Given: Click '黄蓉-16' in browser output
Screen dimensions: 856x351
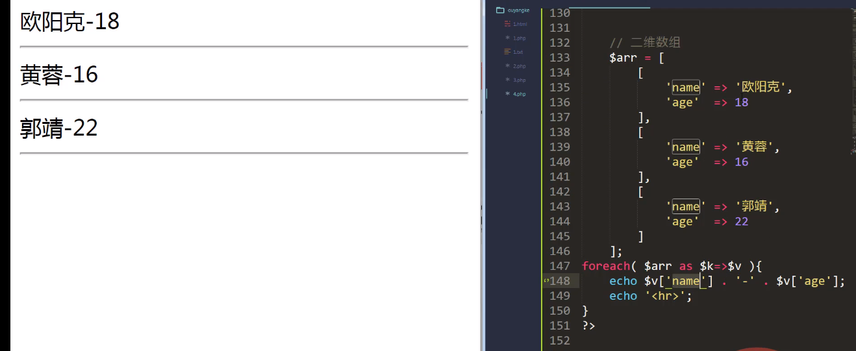Looking at the screenshot, I should click(x=59, y=75).
